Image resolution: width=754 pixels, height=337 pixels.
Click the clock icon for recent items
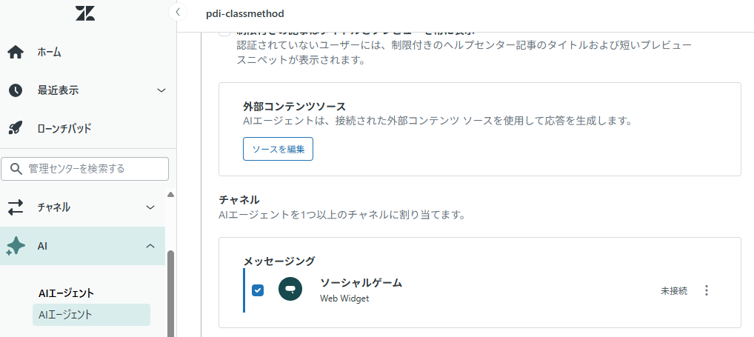16,90
